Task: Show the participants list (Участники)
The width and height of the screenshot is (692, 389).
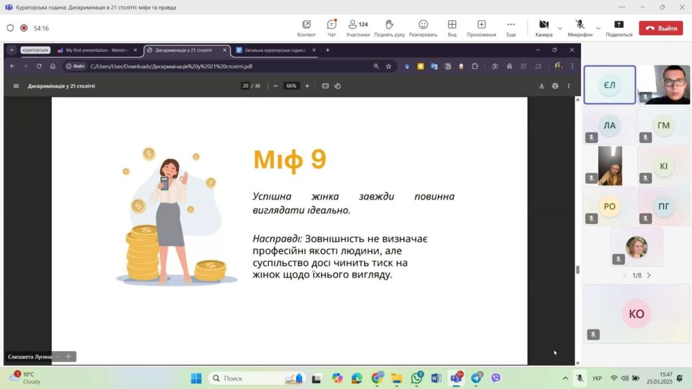Action: [x=358, y=28]
